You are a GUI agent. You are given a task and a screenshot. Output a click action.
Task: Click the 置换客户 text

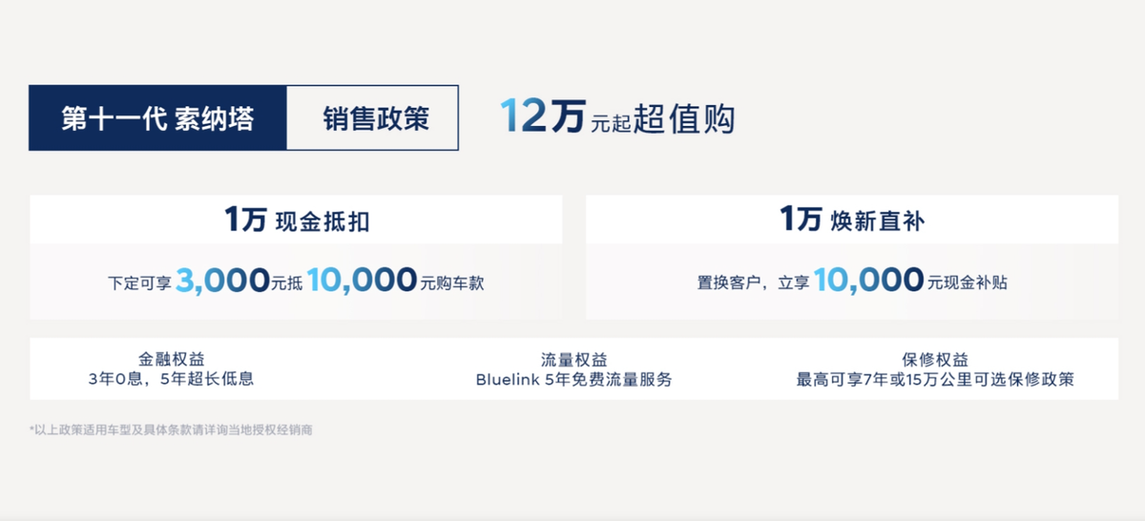727,283
